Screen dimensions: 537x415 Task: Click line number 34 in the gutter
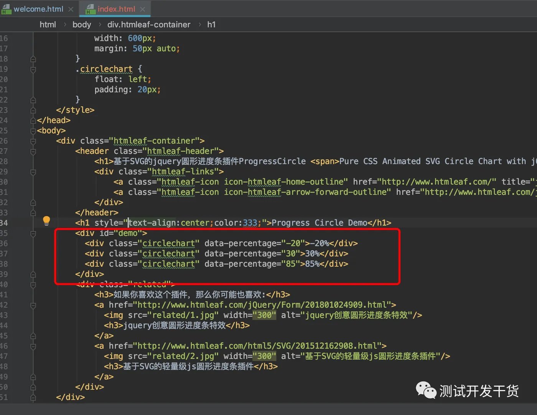[4, 223]
